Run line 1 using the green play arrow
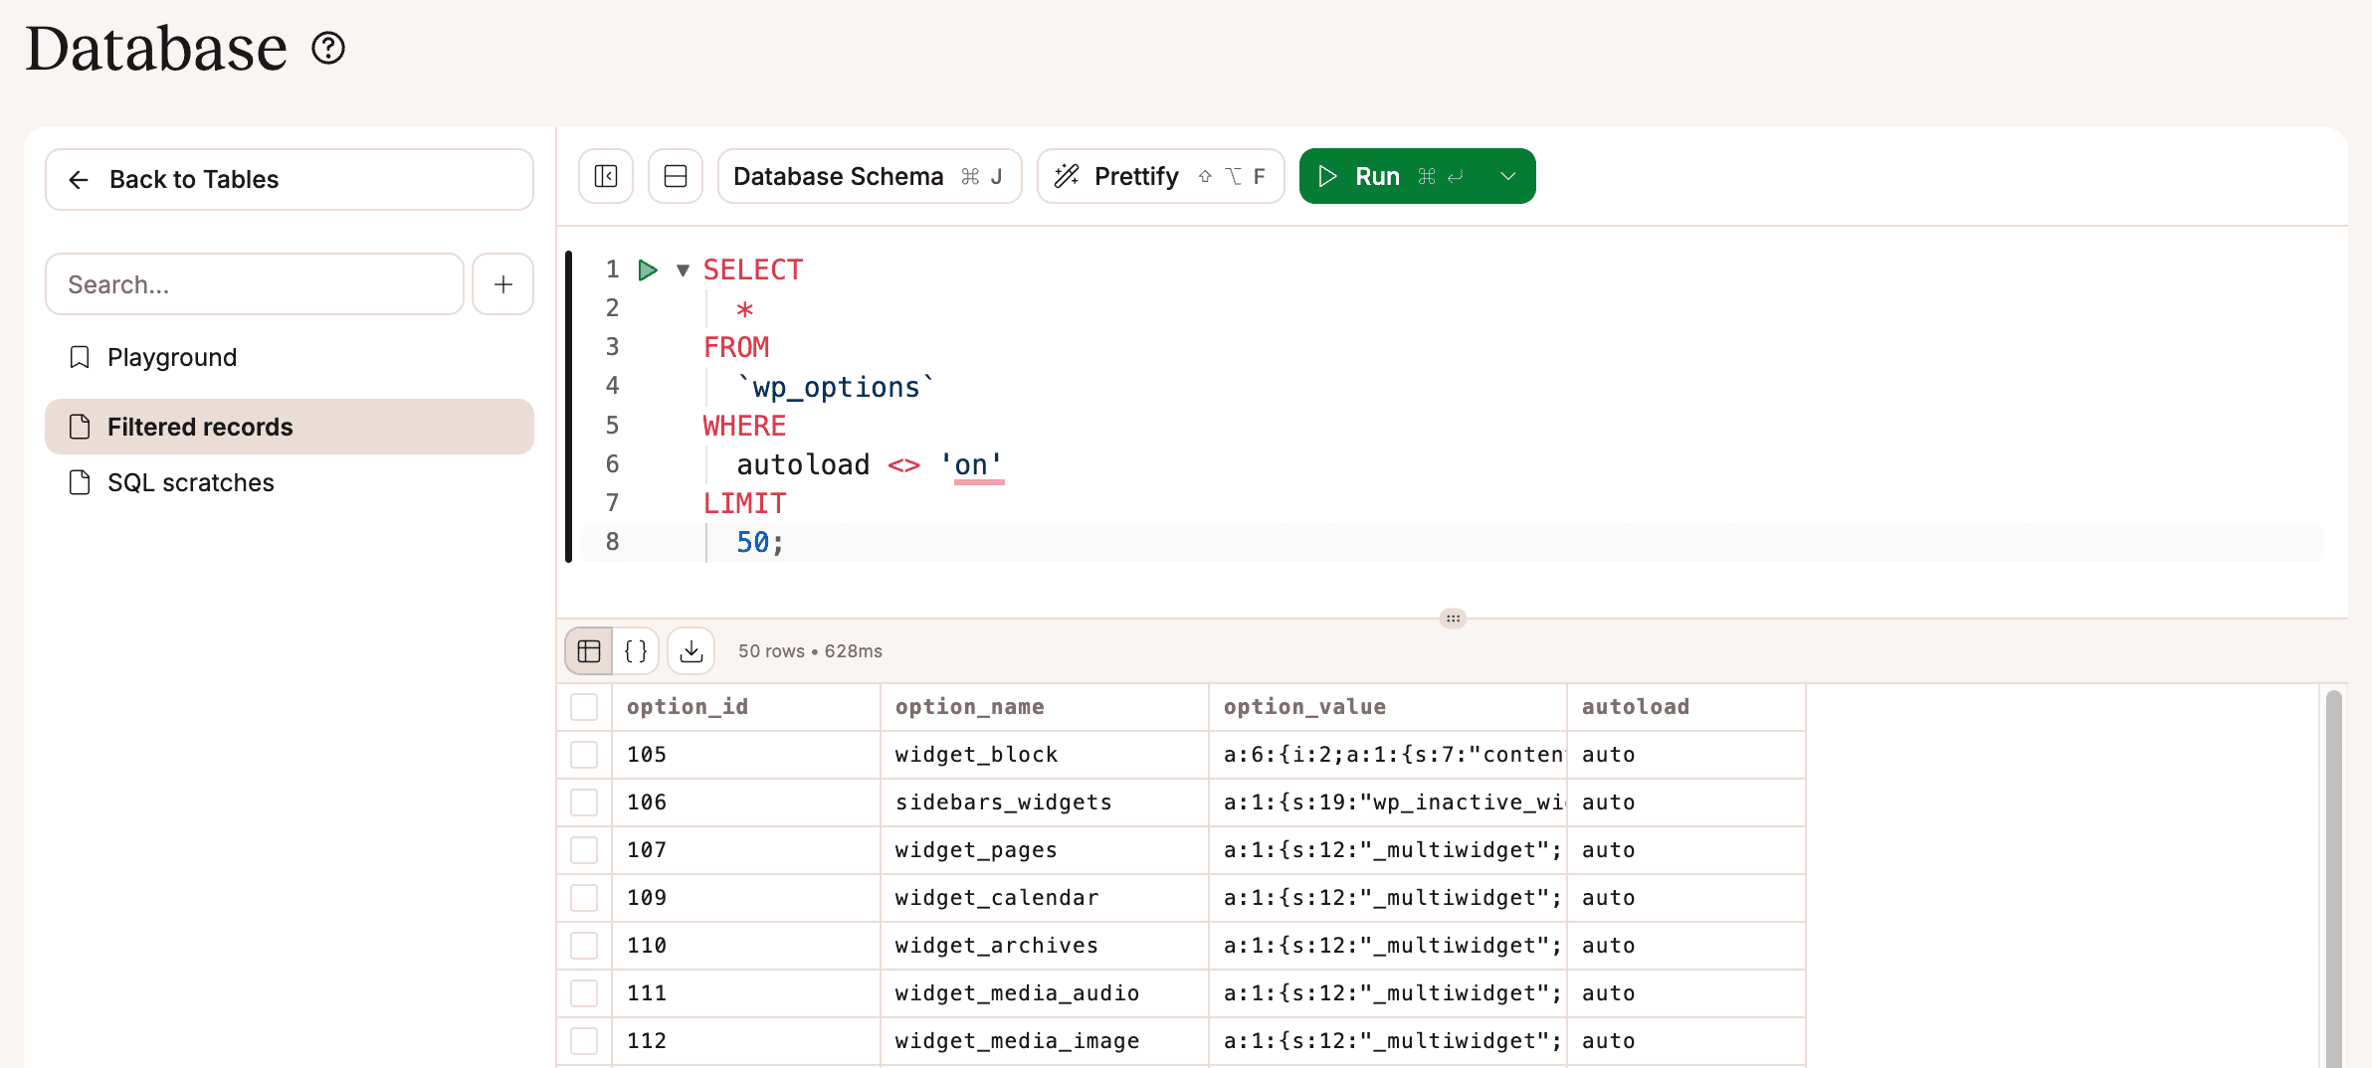This screenshot has height=1068, width=2372. coord(648,269)
